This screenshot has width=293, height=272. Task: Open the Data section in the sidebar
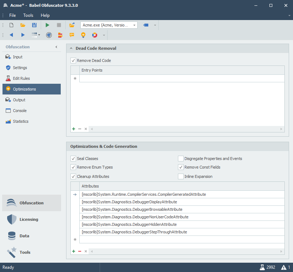tap(31, 236)
